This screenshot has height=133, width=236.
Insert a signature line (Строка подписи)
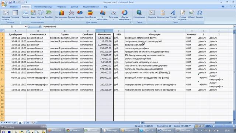coord(183,15)
